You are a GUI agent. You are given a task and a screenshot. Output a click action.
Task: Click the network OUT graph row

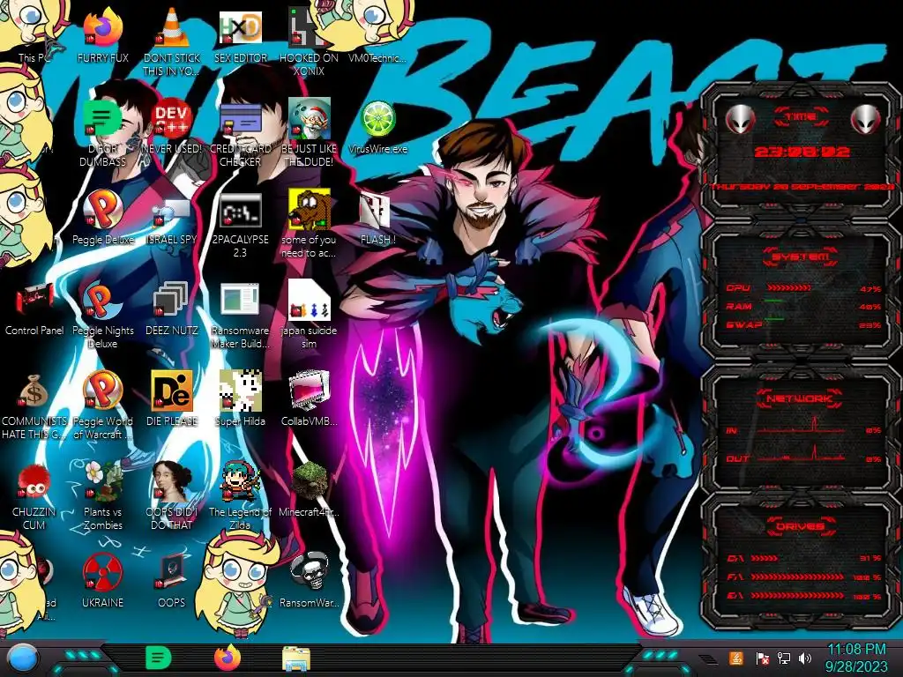(803, 455)
